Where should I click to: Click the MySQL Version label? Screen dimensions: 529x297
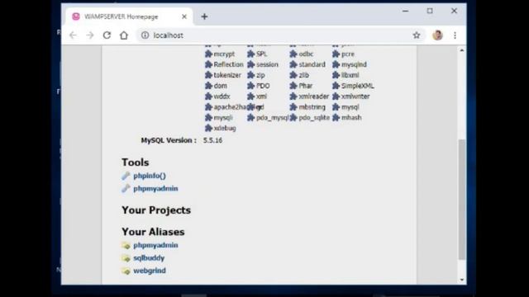point(169,140)
